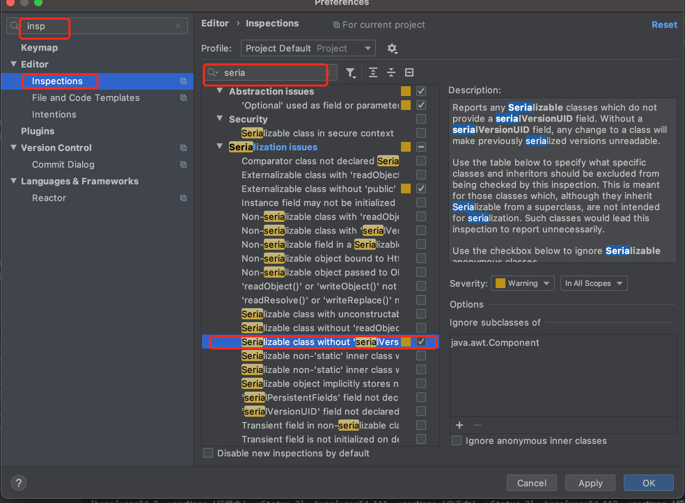This screenshot has width=685, height=503.
Task: Open search history in inspection search box
Action: click(x=213, y=73)
